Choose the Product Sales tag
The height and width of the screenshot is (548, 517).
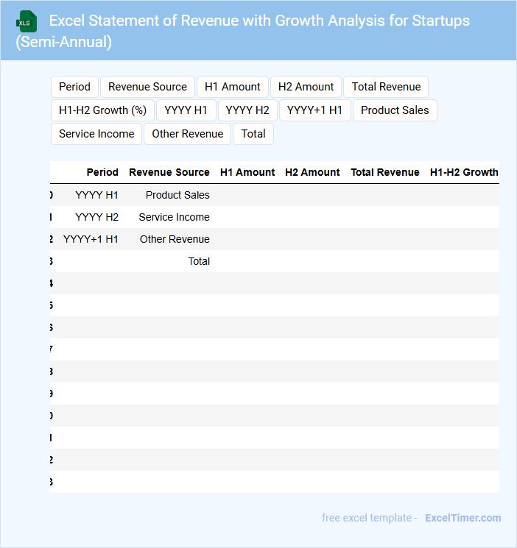[x=395, y=110]
